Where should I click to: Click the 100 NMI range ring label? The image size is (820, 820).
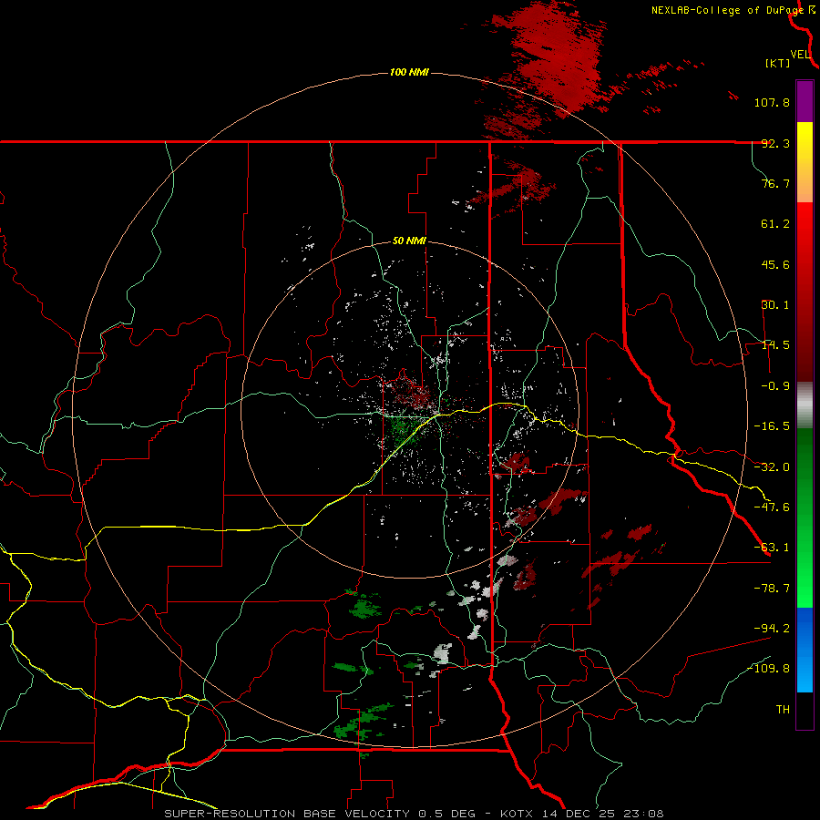[x=409, y=72]
